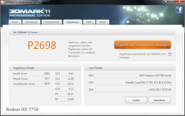
Task: Select the Professional tab
Action: (x=52, y=22)
